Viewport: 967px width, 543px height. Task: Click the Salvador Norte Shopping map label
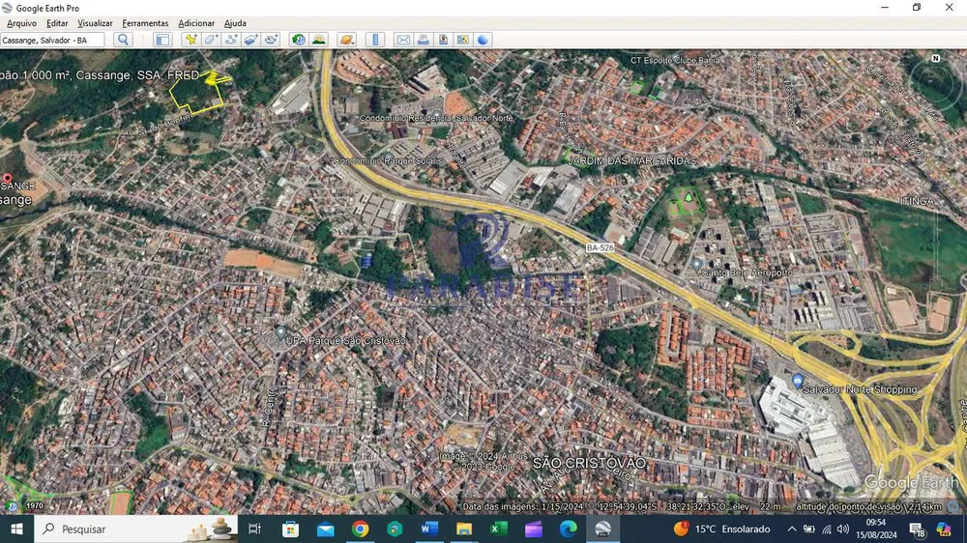[859, 389]
